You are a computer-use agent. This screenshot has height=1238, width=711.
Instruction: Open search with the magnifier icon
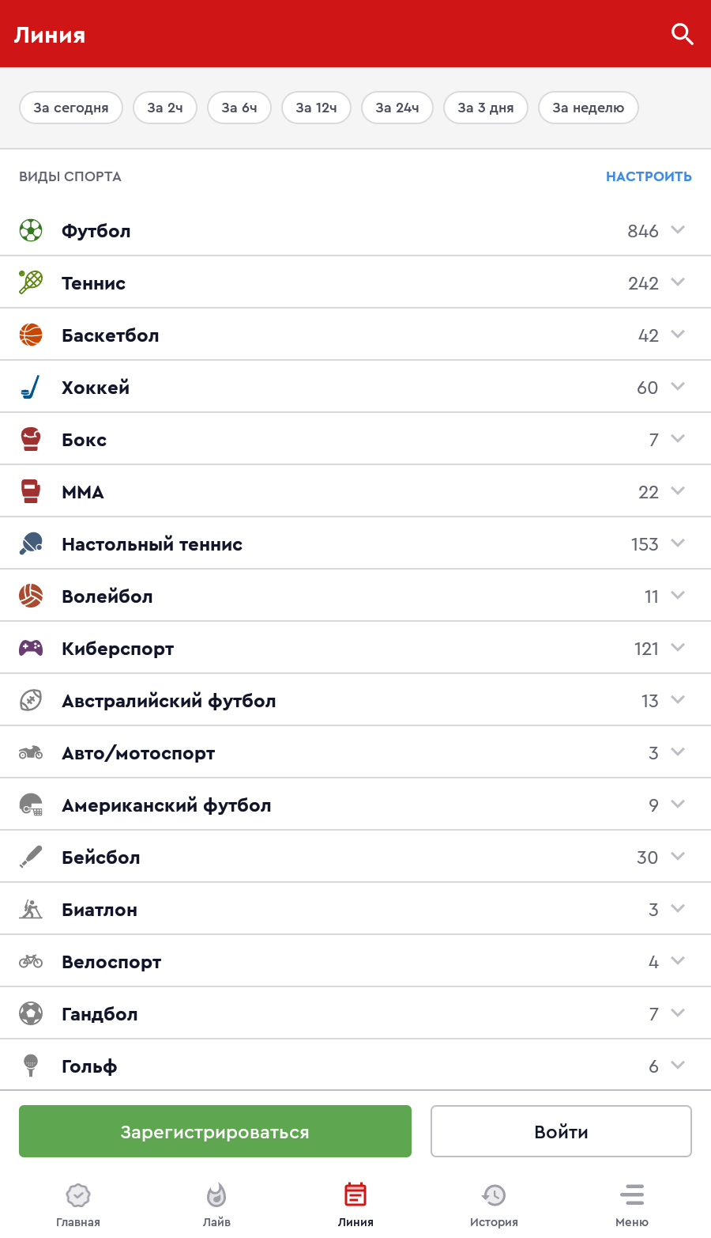pyautogui.click(x=682, y=34)
